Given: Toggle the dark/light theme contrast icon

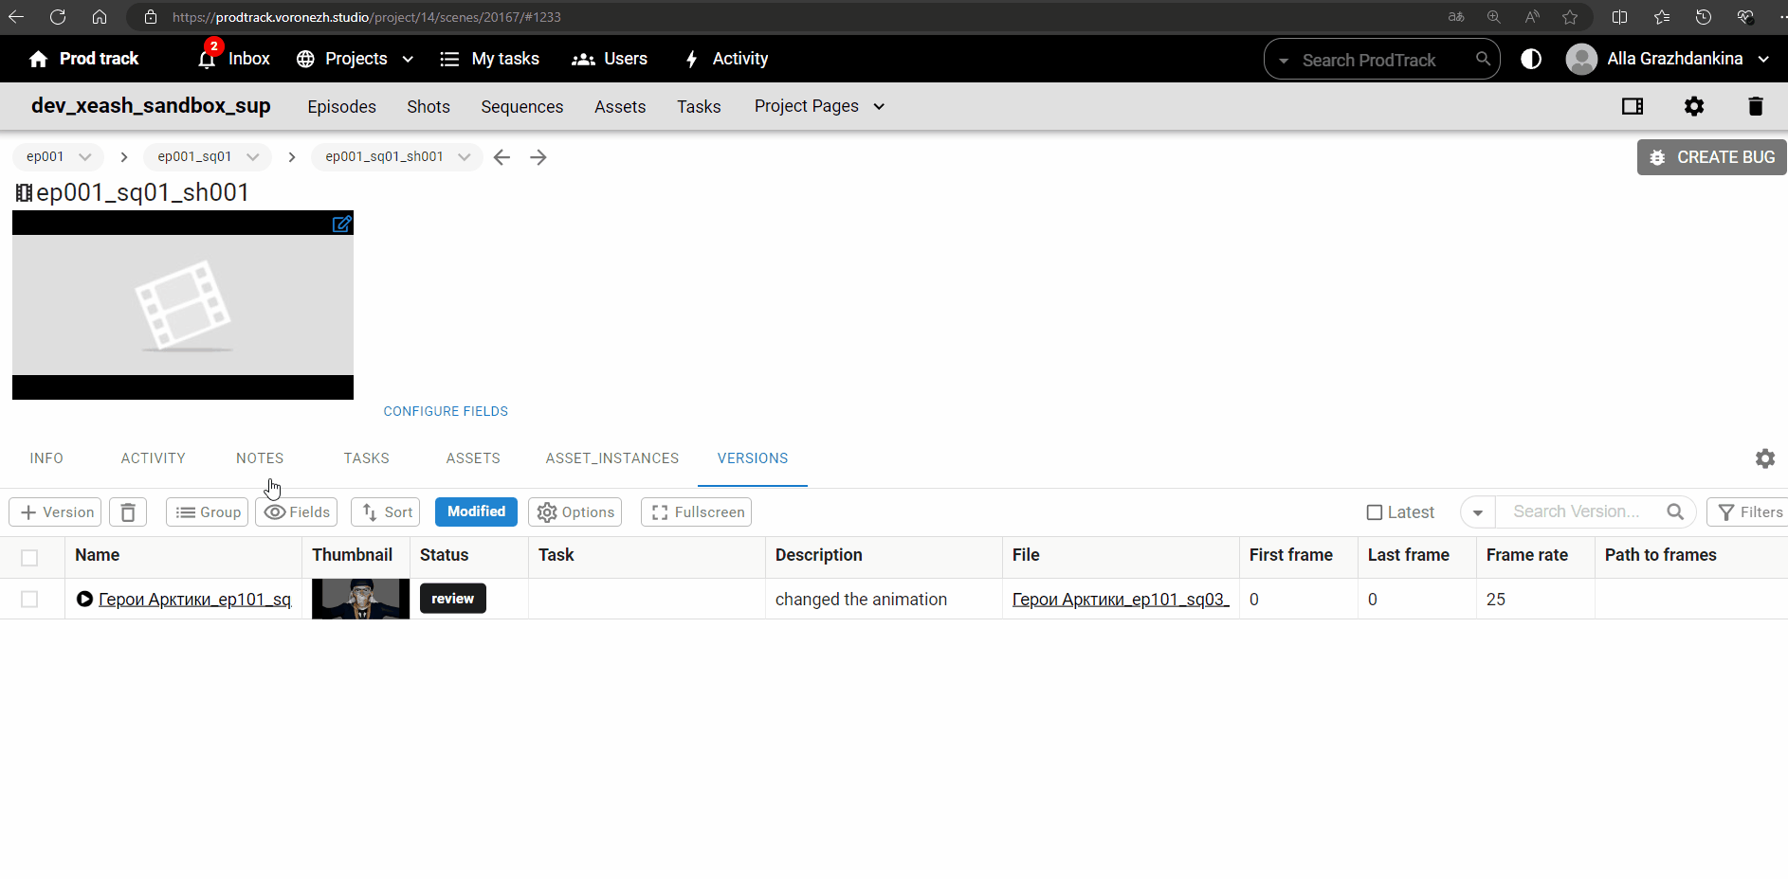Looking at the screenshot, I should 1530,59.
